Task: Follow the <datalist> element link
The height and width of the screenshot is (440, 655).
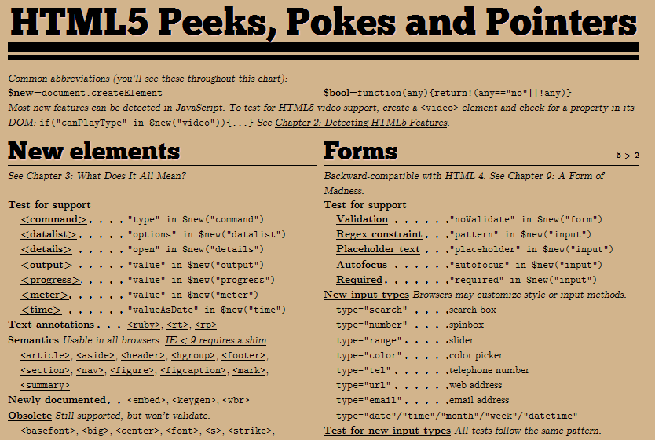Action: 49,234
